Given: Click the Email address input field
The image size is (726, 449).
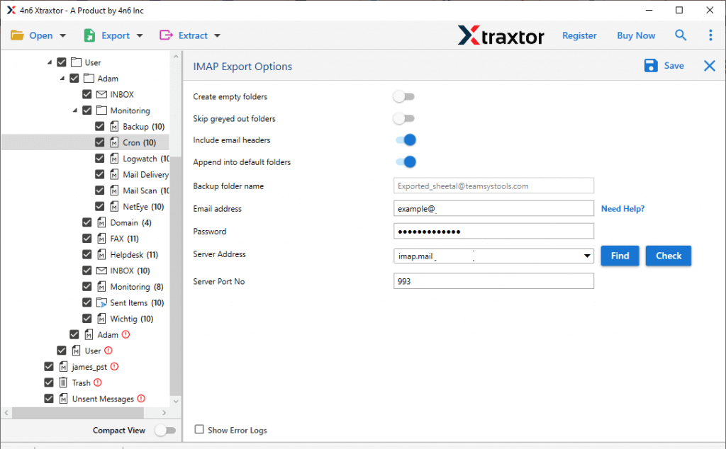Looking at the screenshot, I should [x=493, y=208].
